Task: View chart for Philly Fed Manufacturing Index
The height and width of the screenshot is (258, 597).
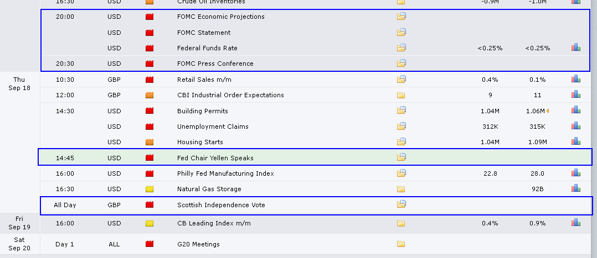Action: (x=576, y=173)
